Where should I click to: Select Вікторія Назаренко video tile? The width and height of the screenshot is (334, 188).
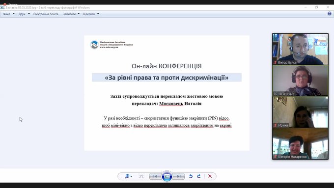click(x=300, y=144)
